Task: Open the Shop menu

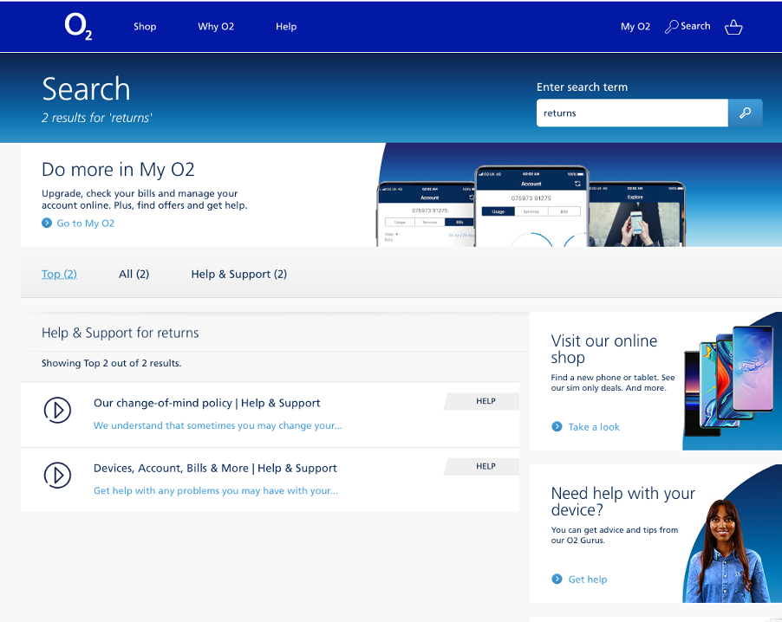Action: coord(145,26)
